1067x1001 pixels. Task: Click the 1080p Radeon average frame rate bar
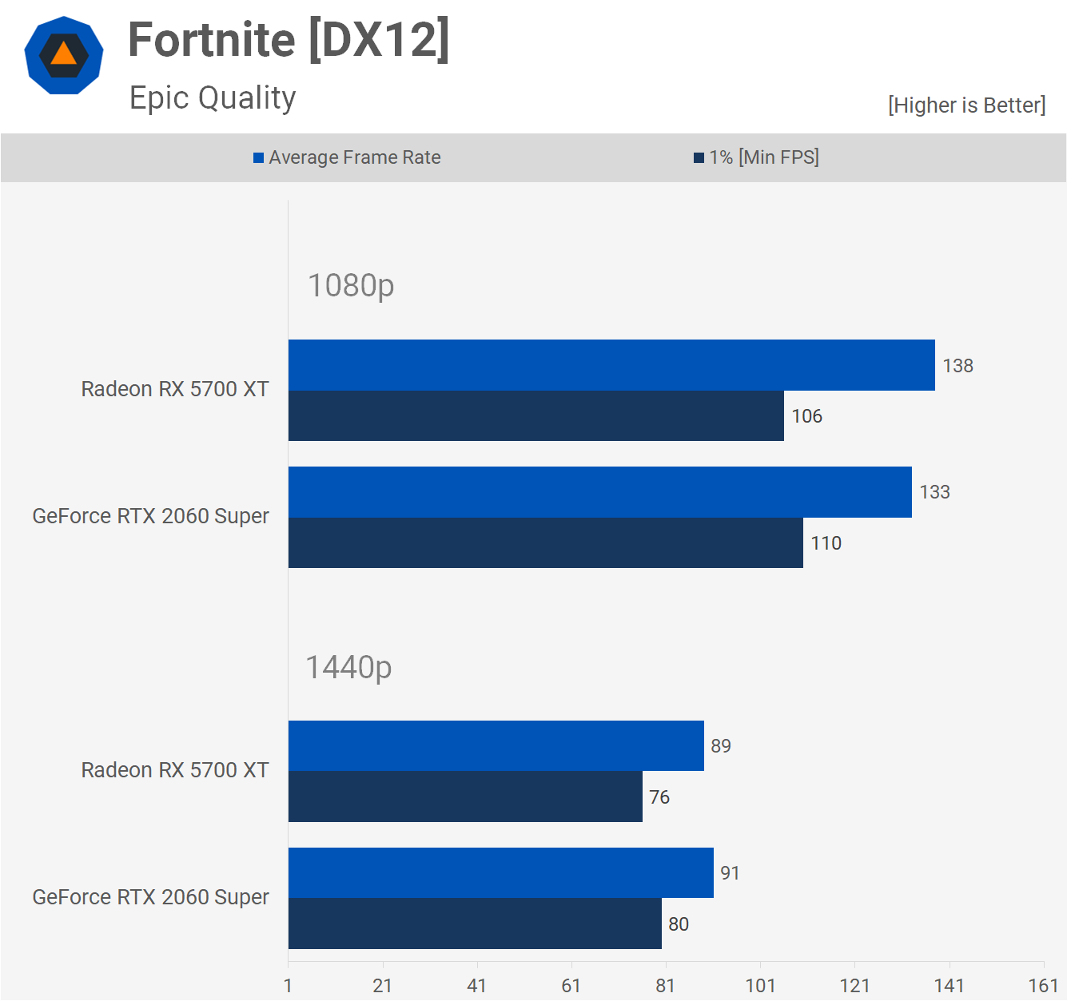click(x=611, y=365)
